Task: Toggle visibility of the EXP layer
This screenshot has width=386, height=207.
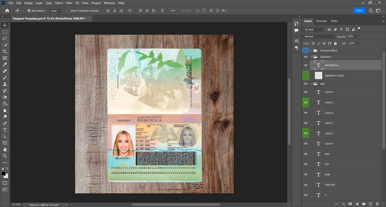Action: [x=306, y=154]
